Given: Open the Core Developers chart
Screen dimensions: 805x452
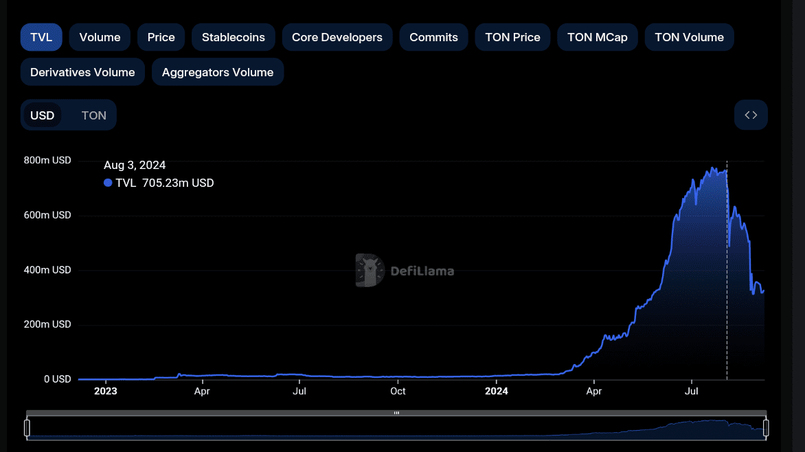Looking at the screenshot, I should click(x=337, y=37).
